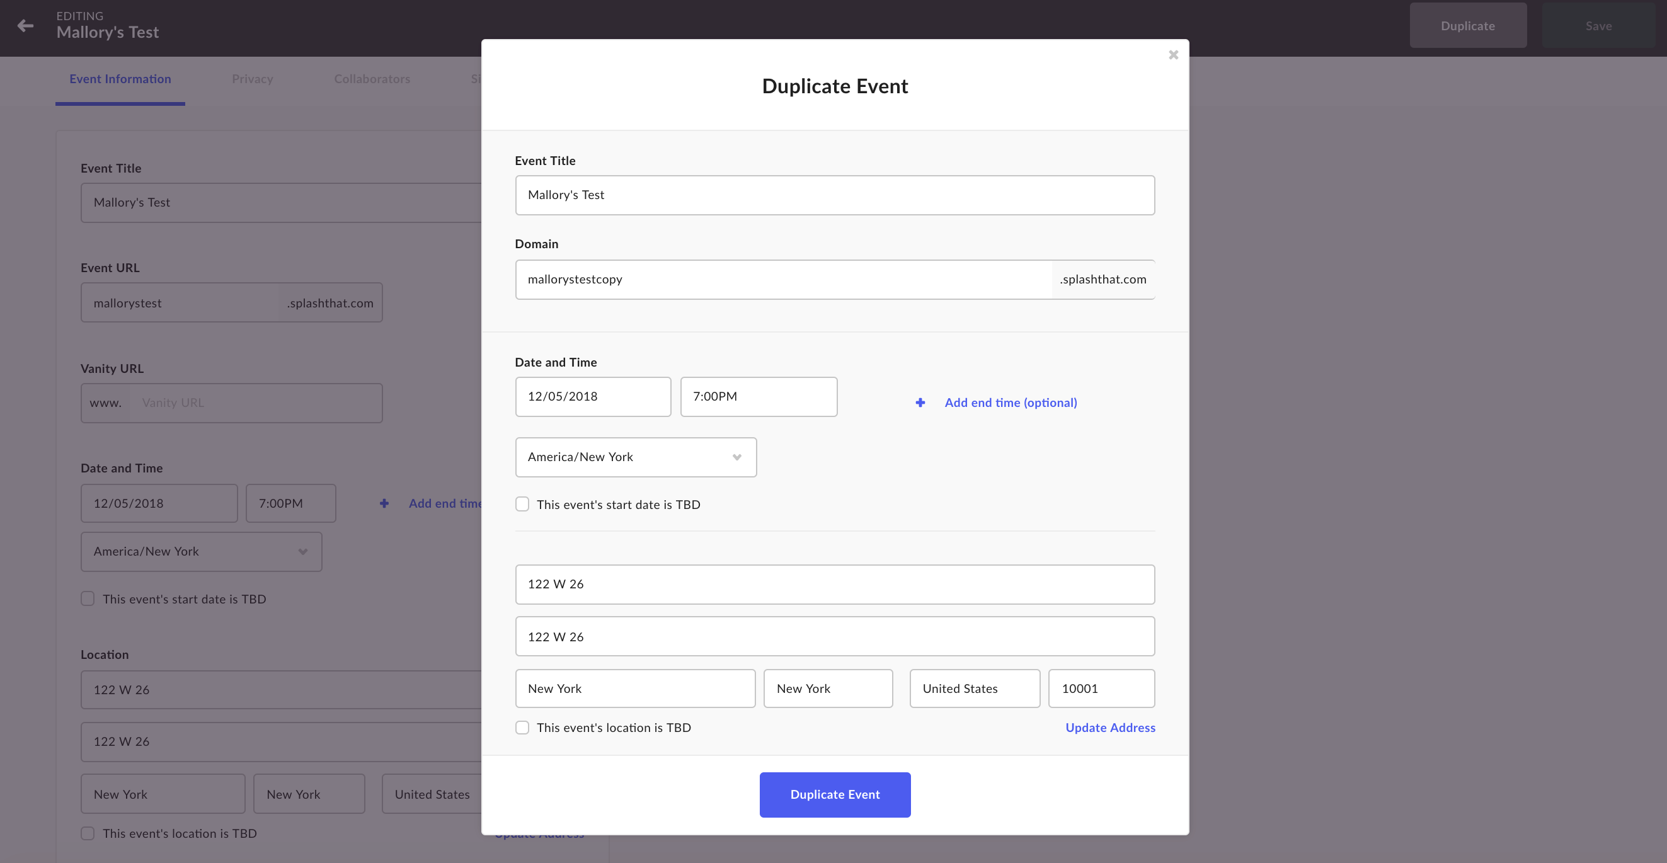
Task: Open the background page timezone dropdown
Action: [201, 551]
